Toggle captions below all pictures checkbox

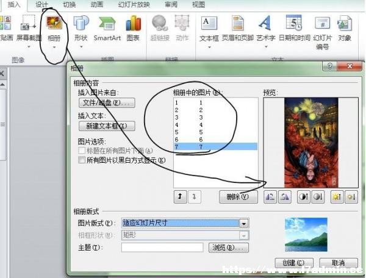click(x=82, y=151)
